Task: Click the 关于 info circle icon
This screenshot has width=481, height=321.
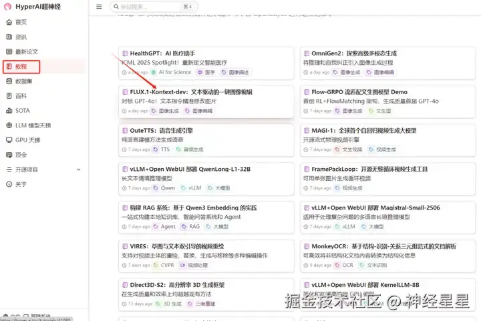Action: coord(9,184)
